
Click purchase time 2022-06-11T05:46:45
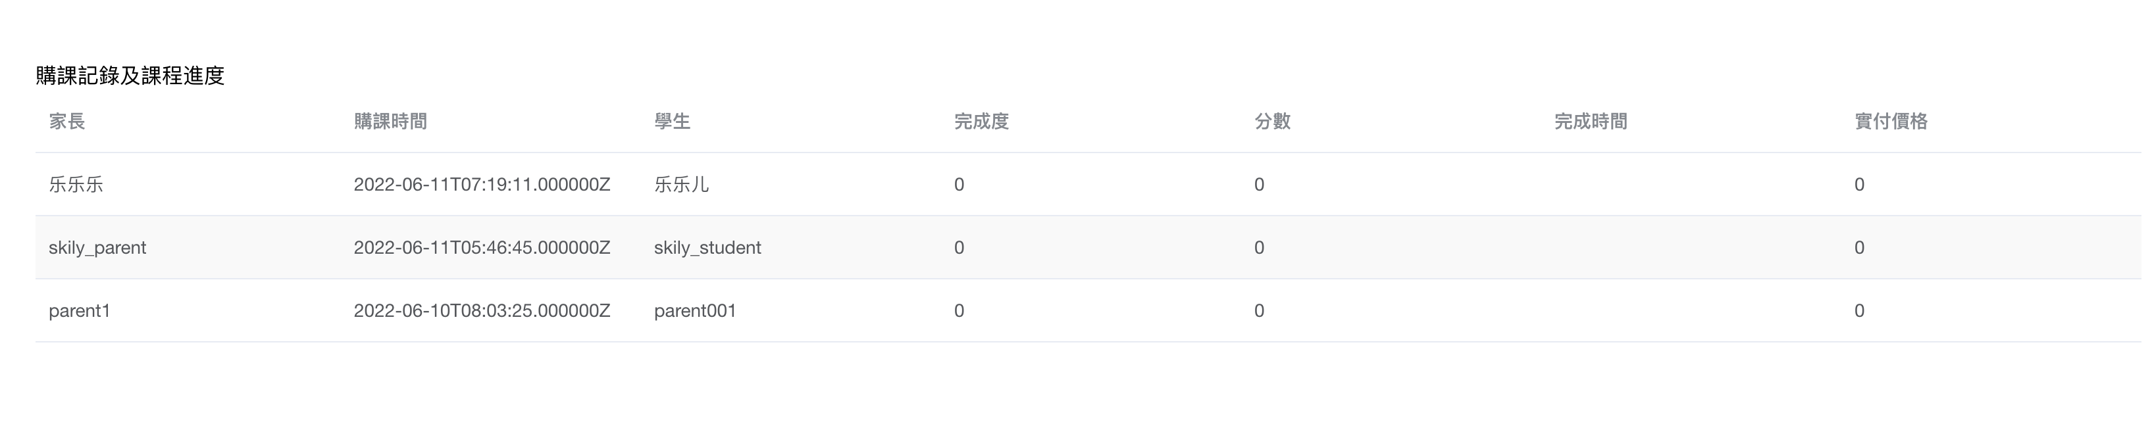pyautogui.click(x=482, y=248)
